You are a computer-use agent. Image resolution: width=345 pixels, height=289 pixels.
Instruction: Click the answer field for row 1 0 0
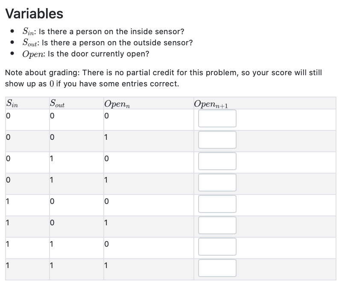pyautogui.click(x=217, y=204)
